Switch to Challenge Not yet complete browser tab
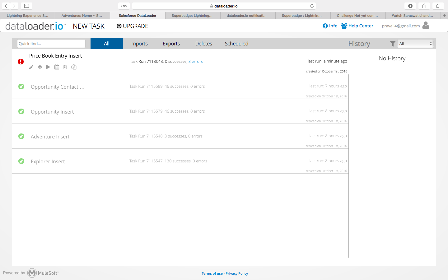This screenshot has height=280, width=448. 358,16
